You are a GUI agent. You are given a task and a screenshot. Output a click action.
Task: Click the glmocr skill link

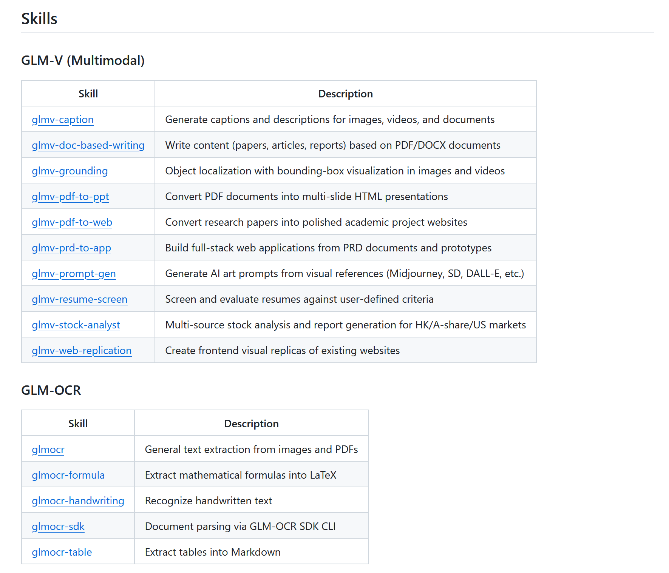point(48,450)
